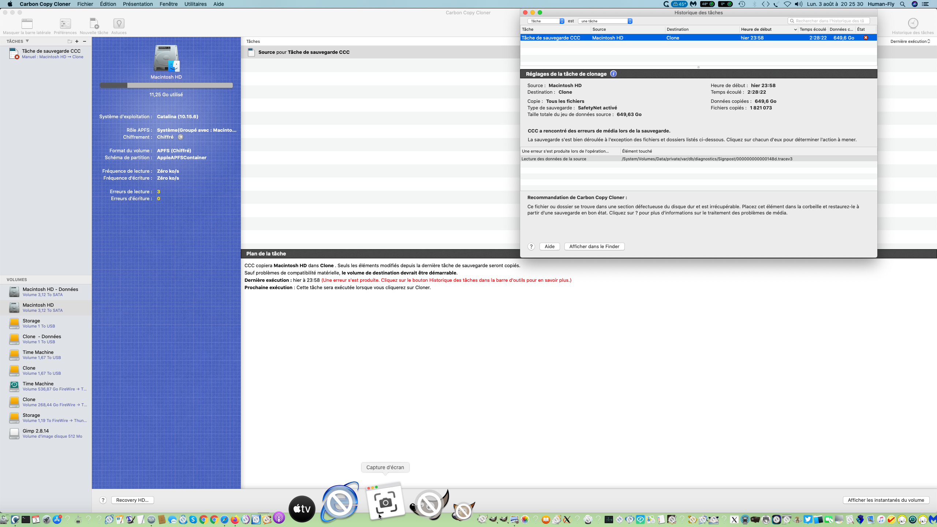Open Préférences from the toolbar
Viewport: 937px width, 527px height.
point(65,24)
